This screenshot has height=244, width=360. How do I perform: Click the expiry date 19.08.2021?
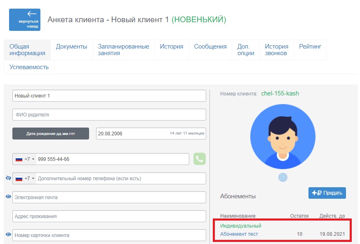(x=332, y=234)
